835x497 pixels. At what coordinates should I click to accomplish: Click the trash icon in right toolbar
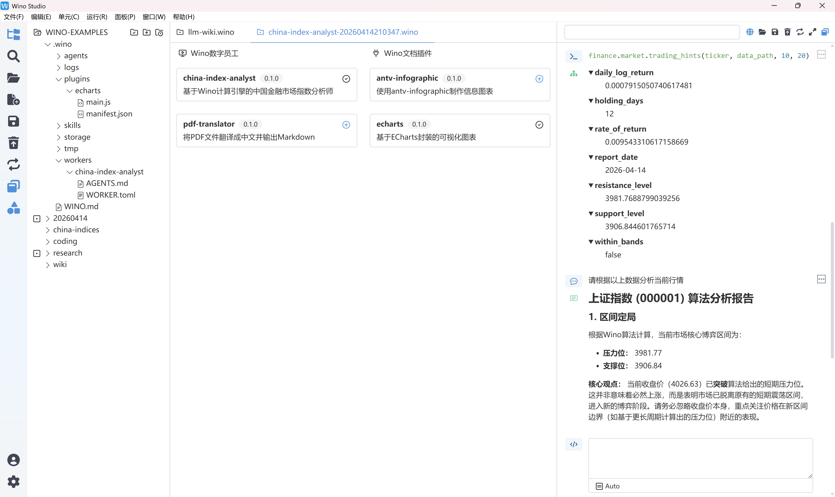click(787, 32)
